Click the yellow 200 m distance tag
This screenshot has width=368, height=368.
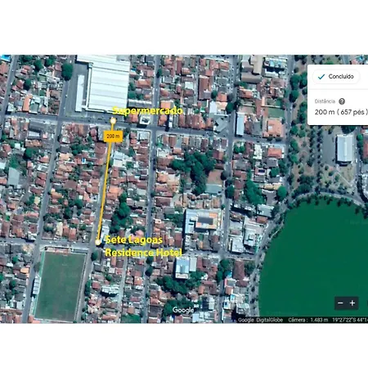tap(113, 136)
